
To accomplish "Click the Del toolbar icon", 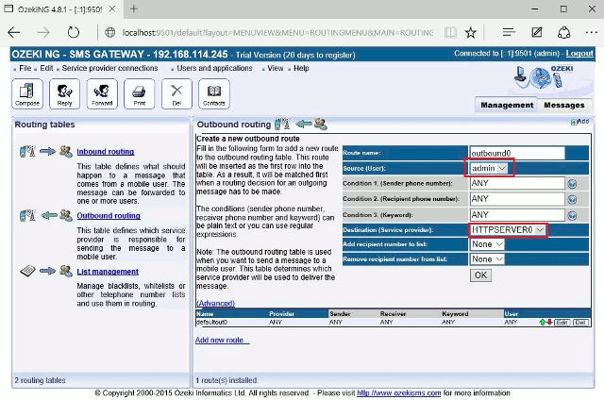I will pos(176,93).
